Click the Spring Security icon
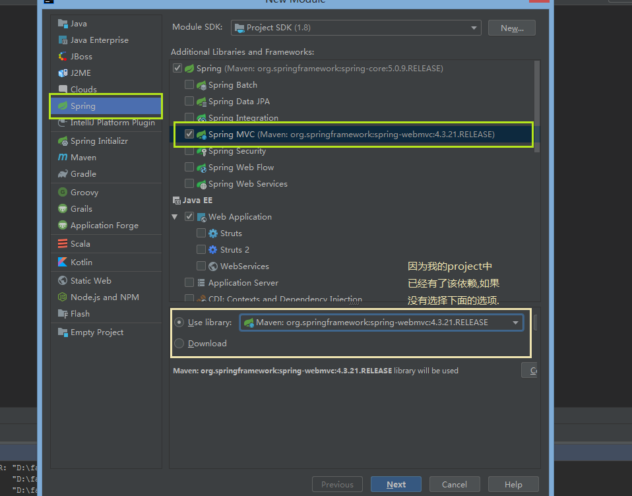The width and height of the screenshot is (632, 496). coord(201,152)
